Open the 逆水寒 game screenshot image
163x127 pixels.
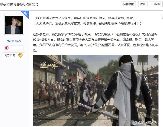pos(96,90)
